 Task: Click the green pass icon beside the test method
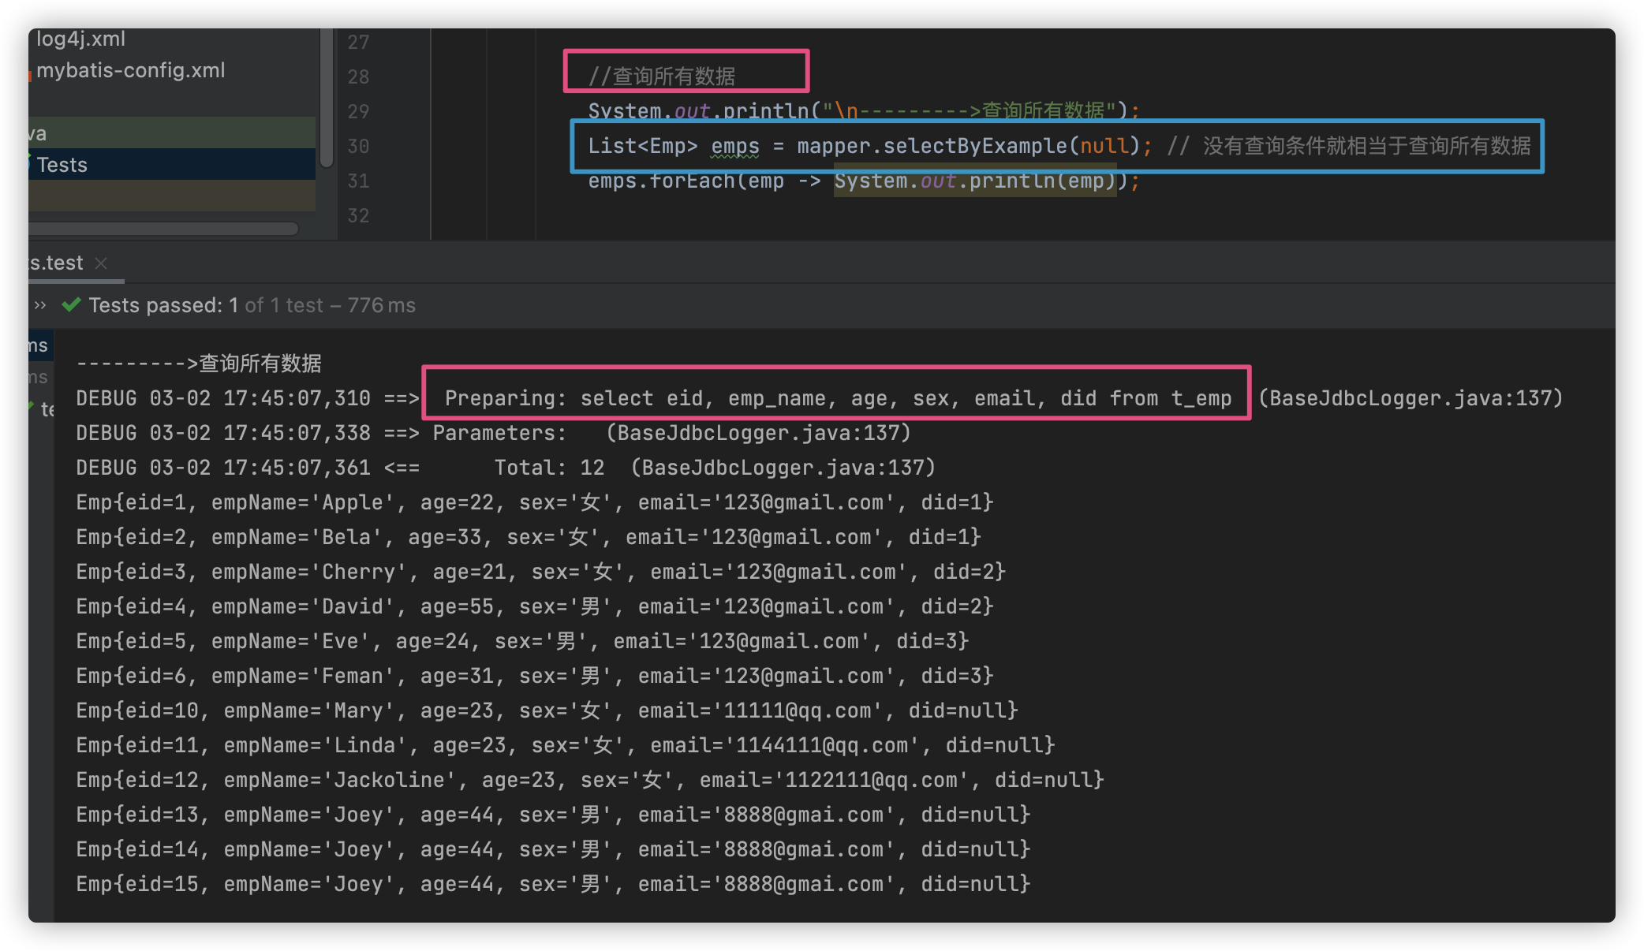coord(32,407)
